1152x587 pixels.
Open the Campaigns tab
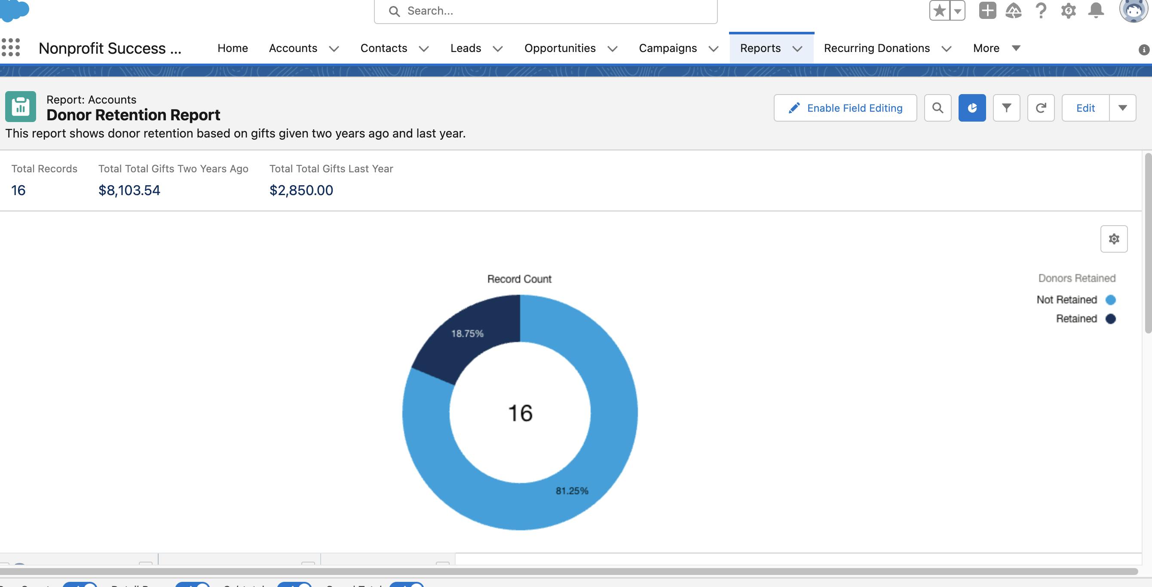[x=668, y=48]
